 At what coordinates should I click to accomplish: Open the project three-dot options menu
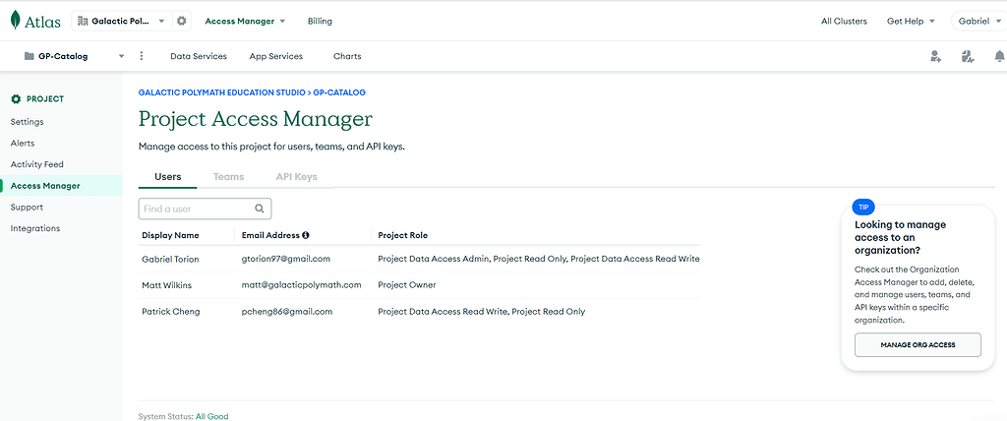(142, 56)
